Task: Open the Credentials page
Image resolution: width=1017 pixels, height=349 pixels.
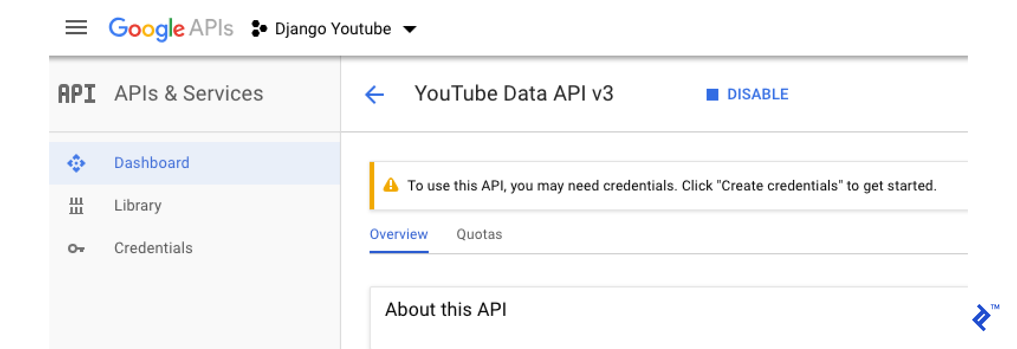Action: (153, 248)
